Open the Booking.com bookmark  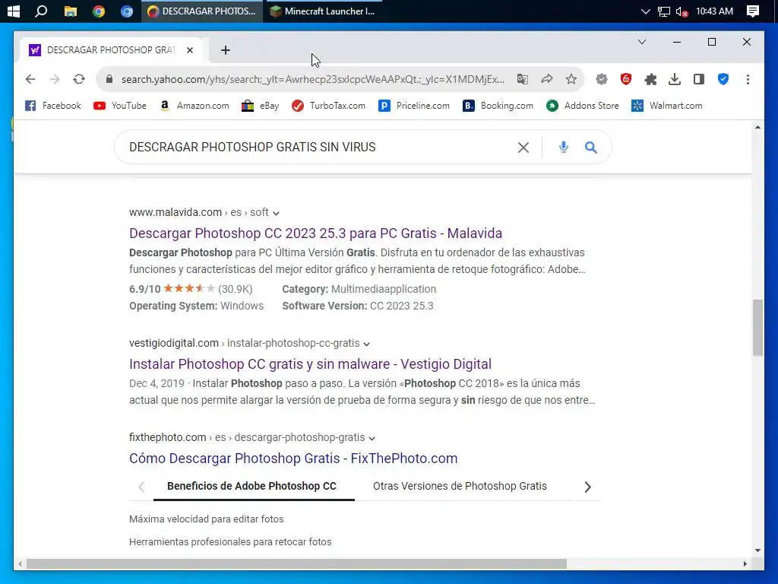coord(498,106)
